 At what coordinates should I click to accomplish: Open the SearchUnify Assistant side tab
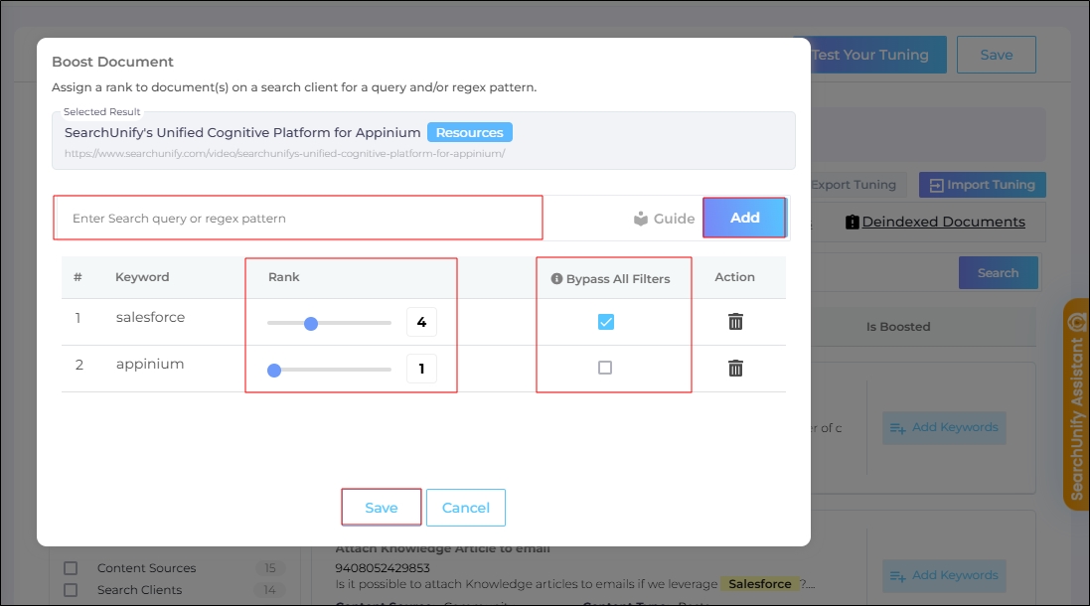point(1075,404)
